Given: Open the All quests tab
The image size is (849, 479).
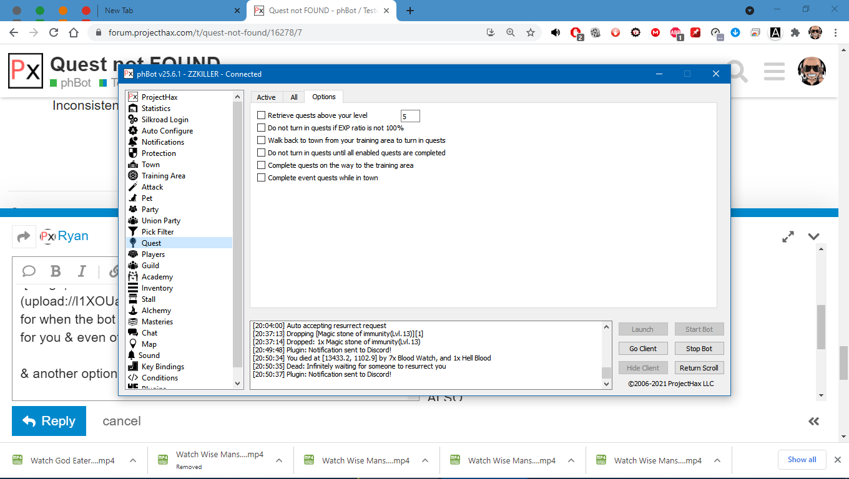Looking at the screenshot, I should [294, 97].
